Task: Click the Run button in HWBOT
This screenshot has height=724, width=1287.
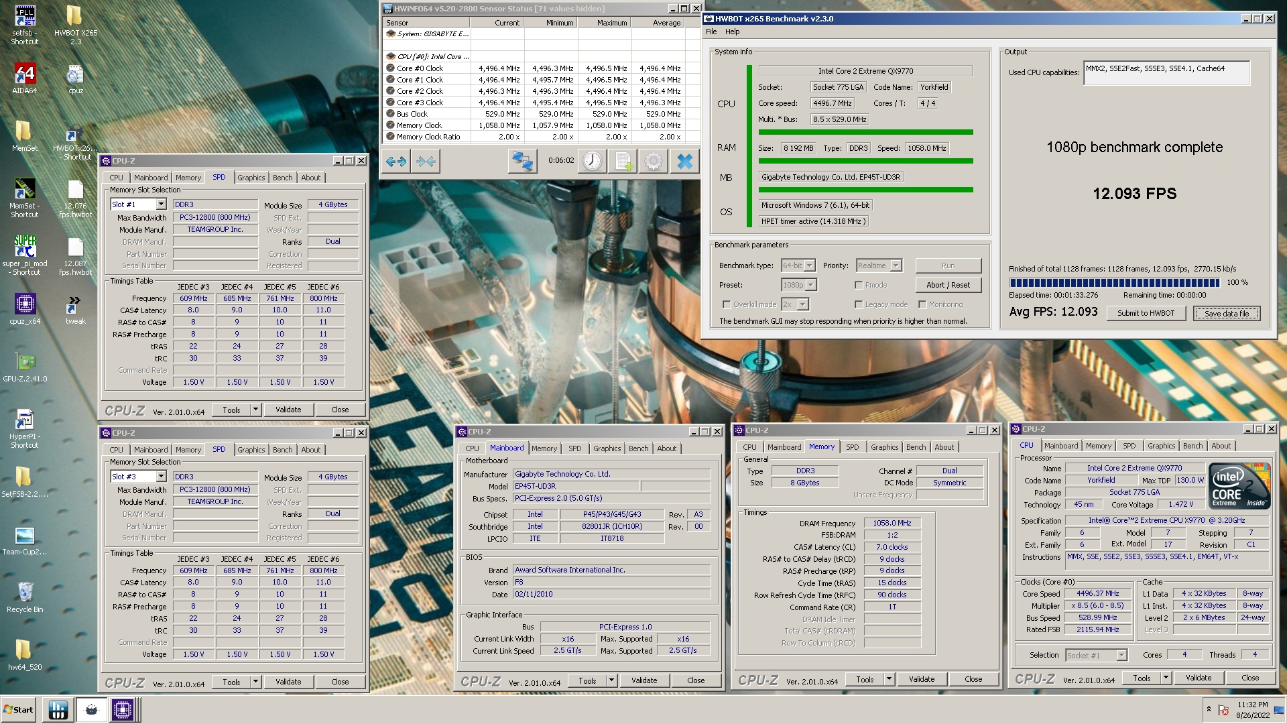Action: point(948,265)
